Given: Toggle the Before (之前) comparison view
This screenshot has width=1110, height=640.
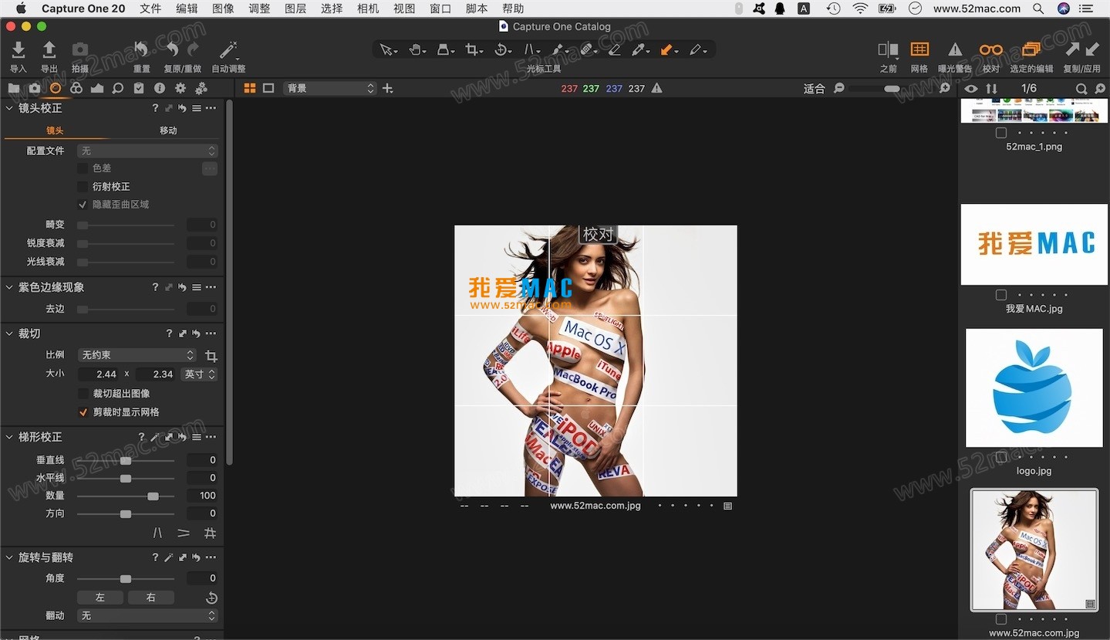Looking at the screenshot, I should point(888,50).
